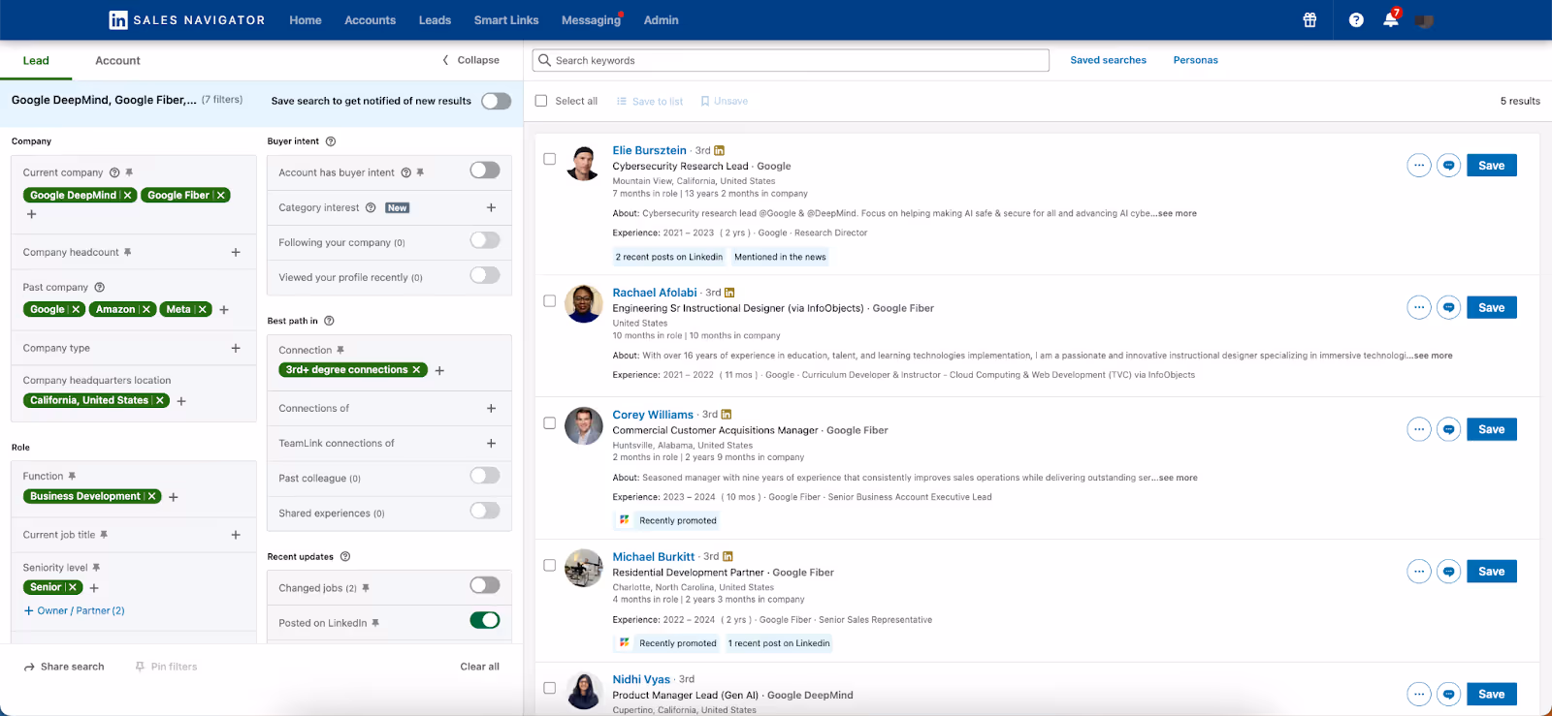Open Personas link
Image resolution: width=1552 pixels, height=716 pixels.
click(x=1195, y=60)
